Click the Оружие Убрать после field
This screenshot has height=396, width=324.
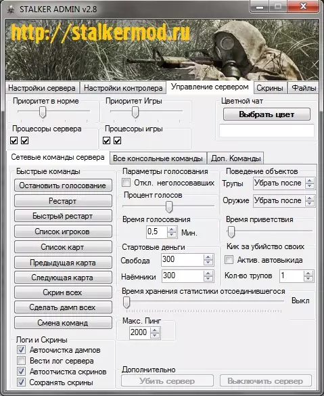(279, 201)
